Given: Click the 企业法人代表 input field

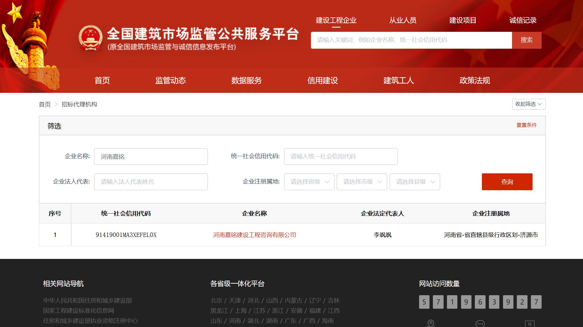Looking at the screenshot, I should 151,182.
